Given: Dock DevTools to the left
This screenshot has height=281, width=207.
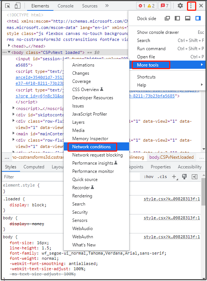Looking at the screenshot, I should coord(177,18).
